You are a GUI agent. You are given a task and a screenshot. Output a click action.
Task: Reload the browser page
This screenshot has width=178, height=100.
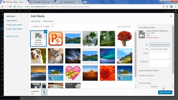coord(10,7)
